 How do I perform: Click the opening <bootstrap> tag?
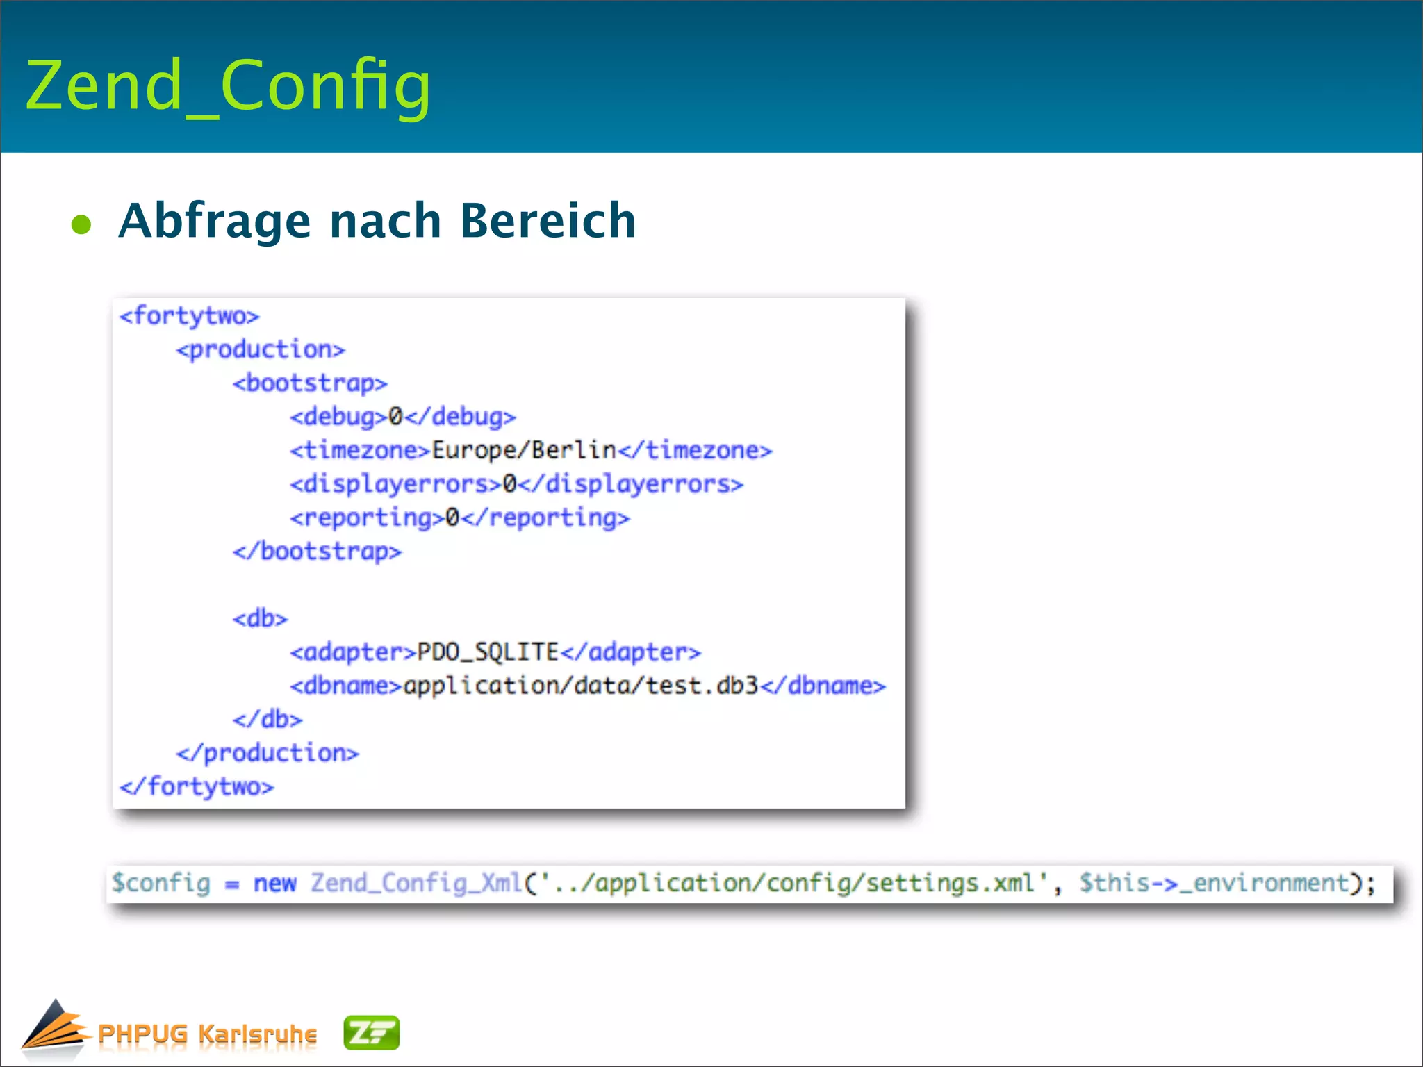pos(310,383)
